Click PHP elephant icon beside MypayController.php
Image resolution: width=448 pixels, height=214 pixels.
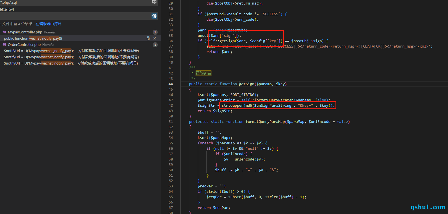point(5,32)
